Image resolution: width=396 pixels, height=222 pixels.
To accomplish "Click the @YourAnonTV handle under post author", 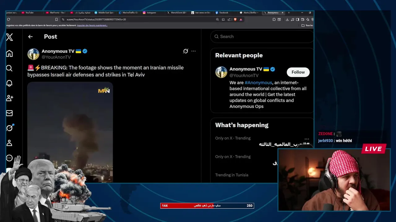I will 56,57.
